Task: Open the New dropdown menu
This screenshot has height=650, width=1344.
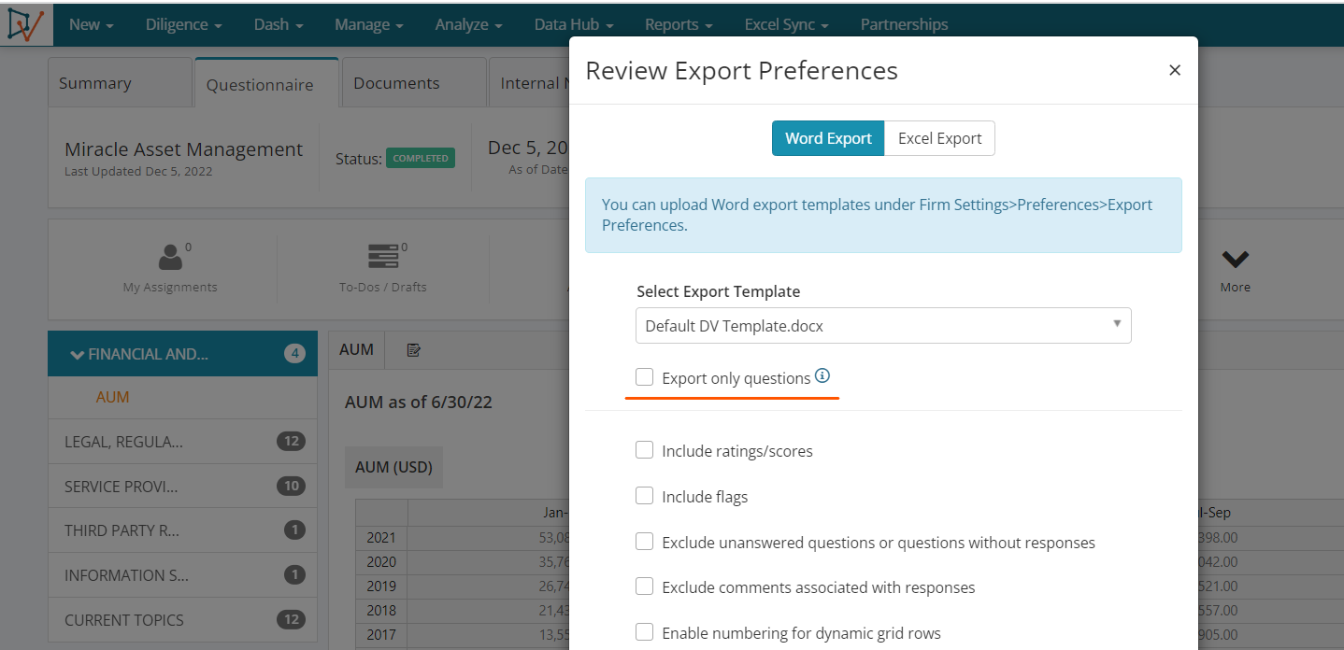Action: (91, 24)
